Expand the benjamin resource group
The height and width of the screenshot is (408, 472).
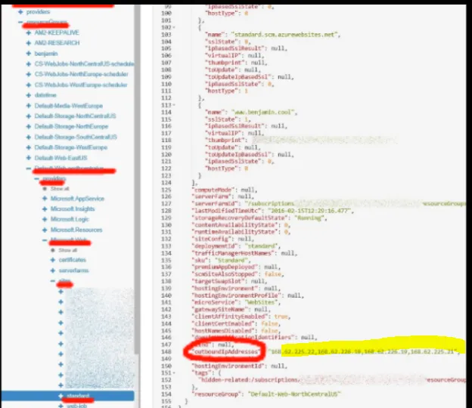(x=29, y=53)
